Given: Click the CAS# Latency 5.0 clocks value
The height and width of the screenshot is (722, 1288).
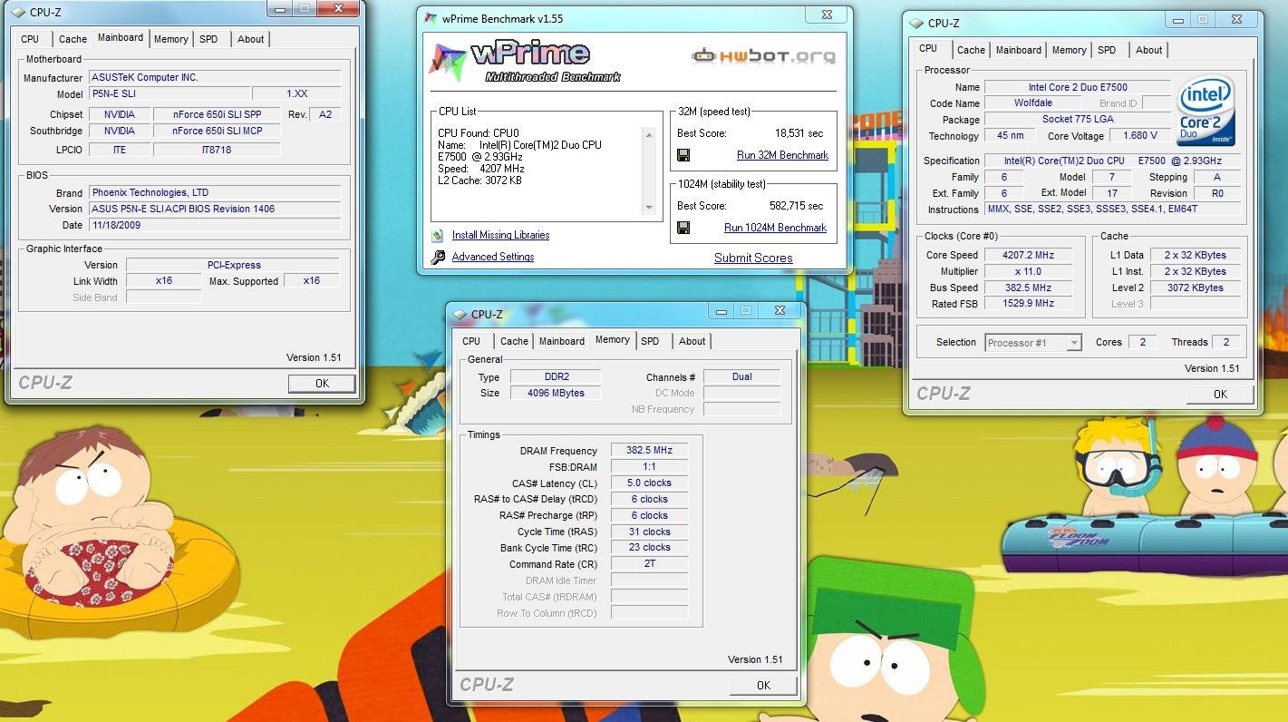Looking at the screenshot, I should point(649,483).
